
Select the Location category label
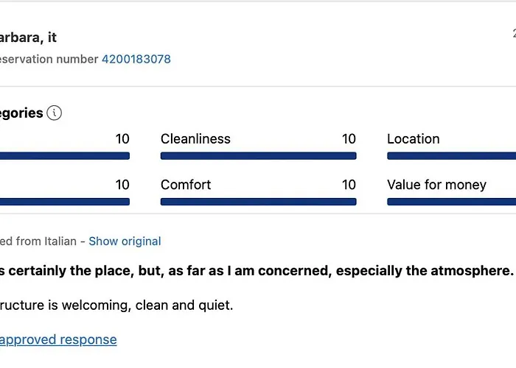[x=413, y=139]
